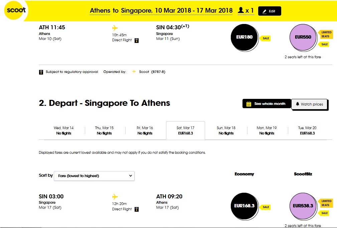Image resolution: width=337 pixels, height=228 pixels.
Task: Click the Economy column header
Action: click(x=244, y=174)
